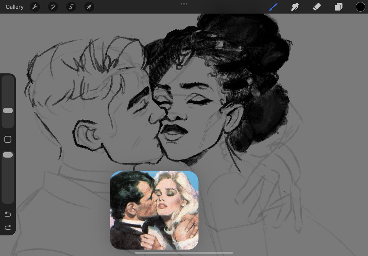
Task: Open the black active color swatch
Action: coord(360,7)
